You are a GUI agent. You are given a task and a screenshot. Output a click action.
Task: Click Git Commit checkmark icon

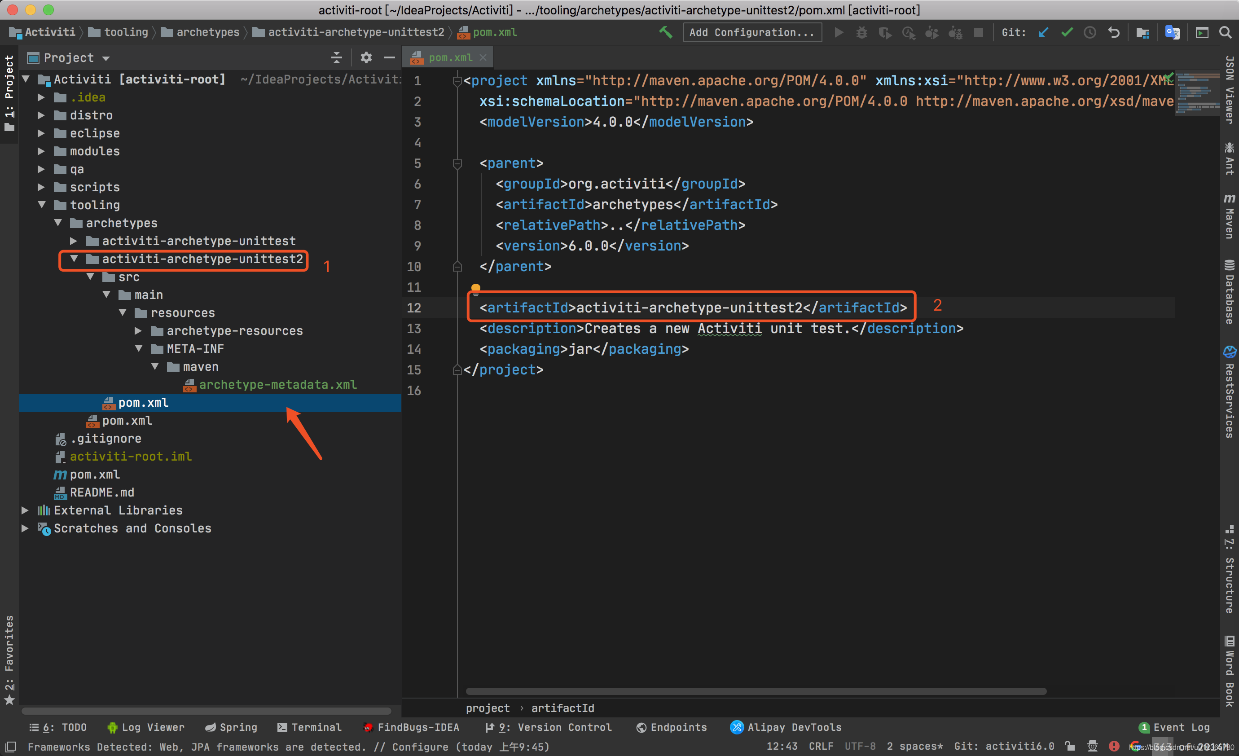[x=1067, y=33]
